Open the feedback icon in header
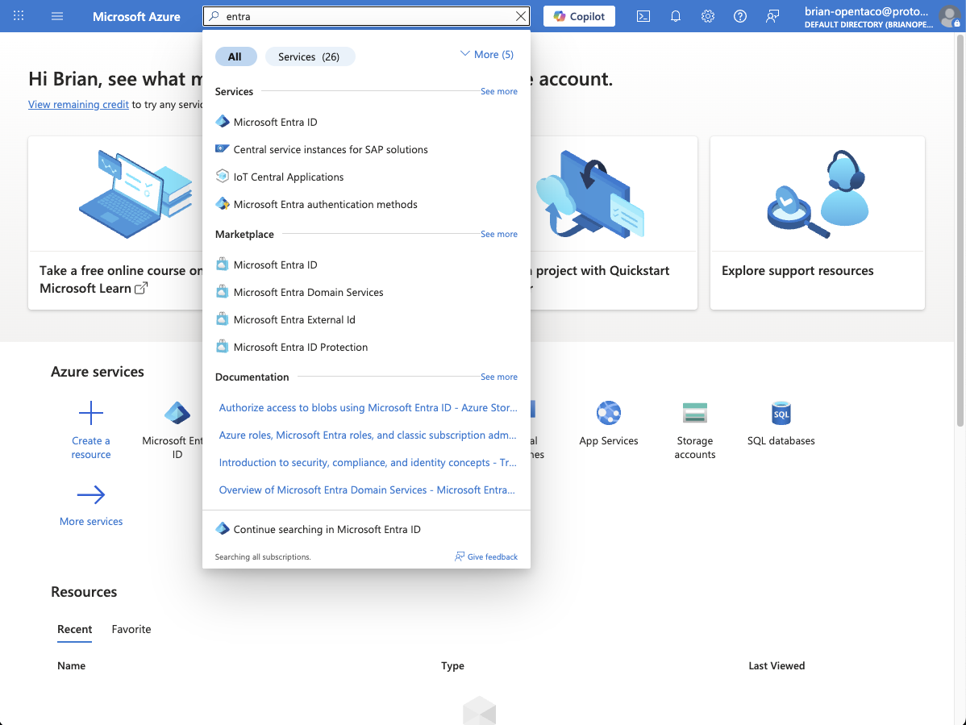Screen dimensions: 966x725 click(x=772, y=17)
